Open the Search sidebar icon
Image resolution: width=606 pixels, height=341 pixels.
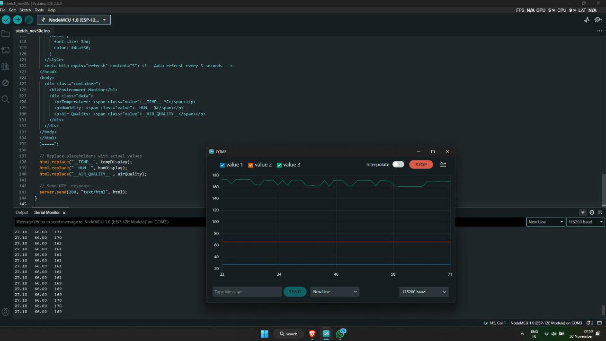click(x=6, y=99)
